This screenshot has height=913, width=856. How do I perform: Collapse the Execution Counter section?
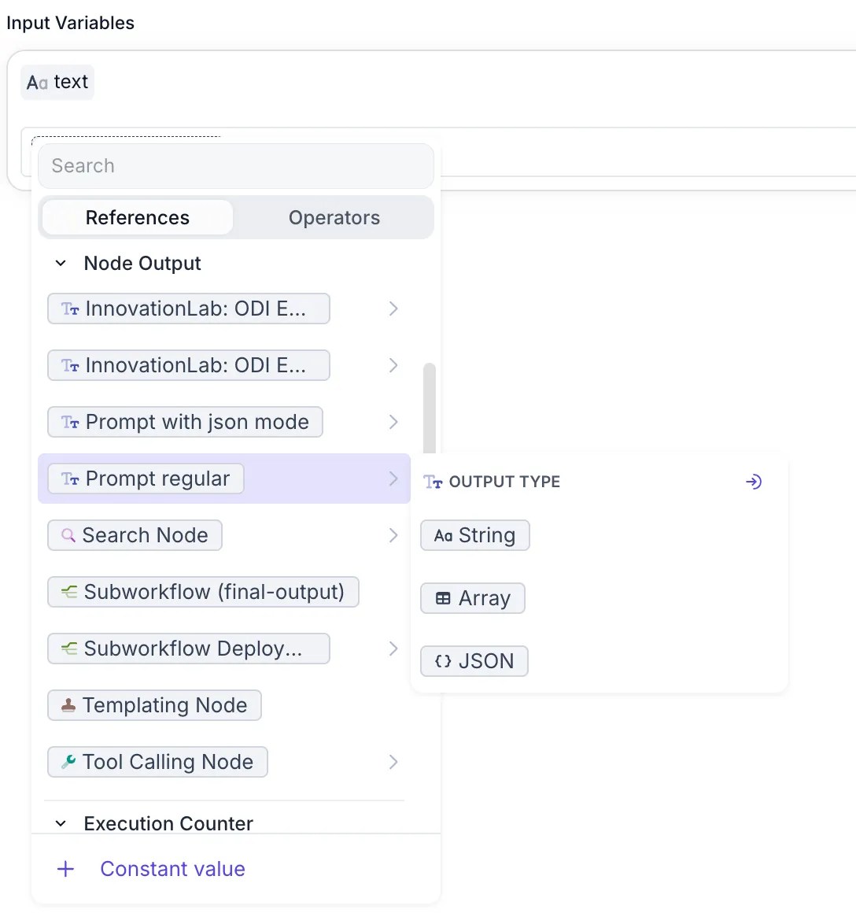click(x=61, y=823)
